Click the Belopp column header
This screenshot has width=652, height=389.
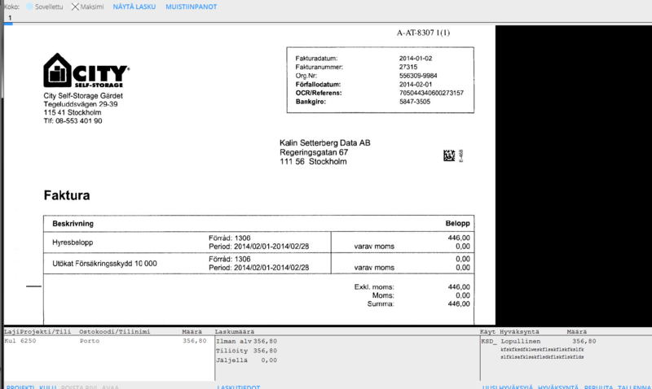457,223
